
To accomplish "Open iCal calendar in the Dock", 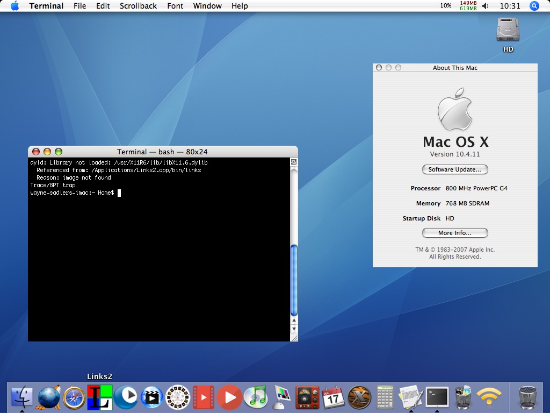I will pos(333,397).
